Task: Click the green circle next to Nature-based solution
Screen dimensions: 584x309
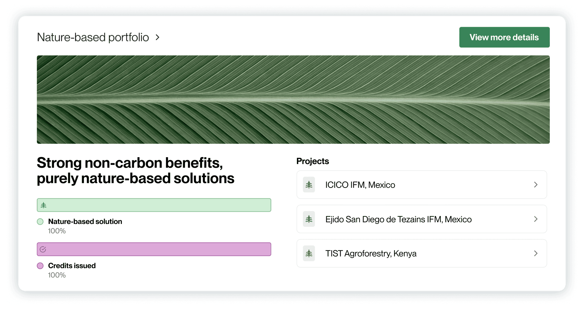Action: tap(40, 221)
